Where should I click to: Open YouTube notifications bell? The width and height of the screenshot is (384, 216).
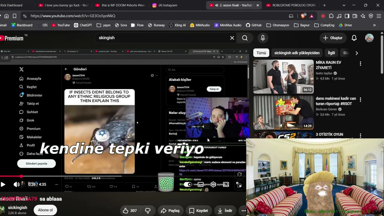point(354,38)
